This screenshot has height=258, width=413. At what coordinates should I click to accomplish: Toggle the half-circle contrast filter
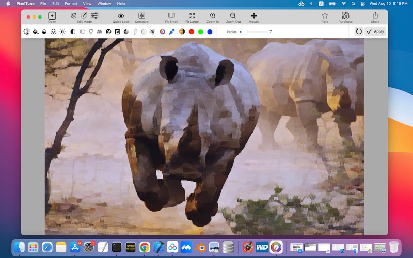72,31
